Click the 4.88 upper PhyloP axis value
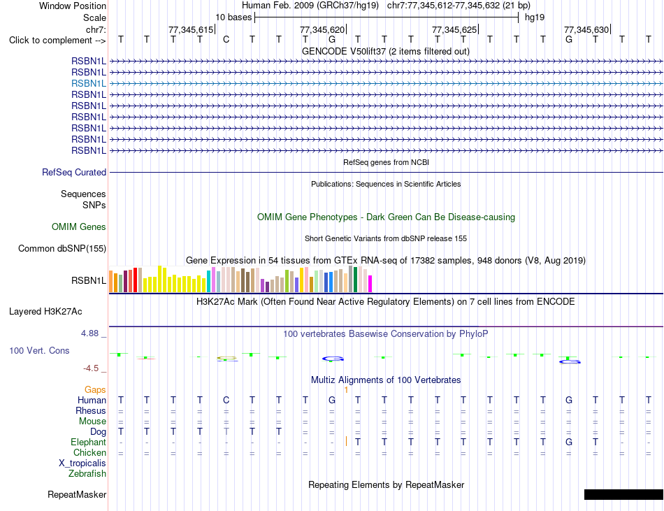This screenshot has width=664, height=511. pos(89,333)
